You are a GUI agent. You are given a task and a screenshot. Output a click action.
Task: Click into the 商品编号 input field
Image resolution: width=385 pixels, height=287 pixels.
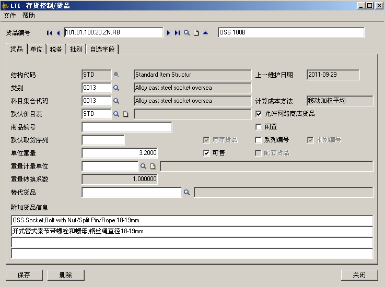(x=127, y=127)
